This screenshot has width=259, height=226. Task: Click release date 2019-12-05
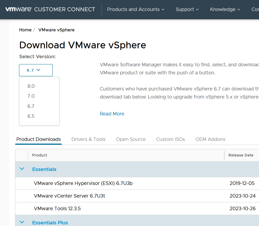click(242, 183)
